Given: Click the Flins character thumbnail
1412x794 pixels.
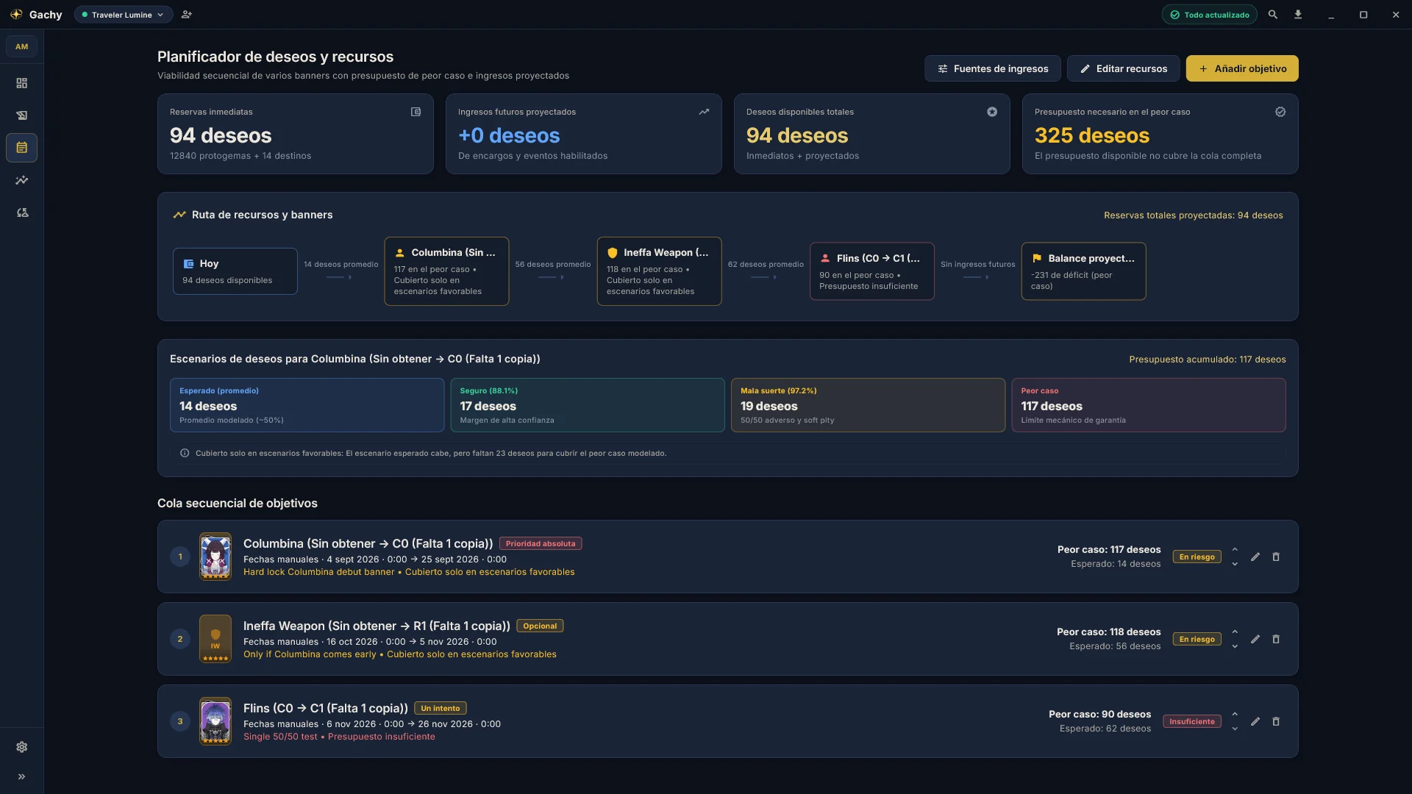Looking at the screenshot, I should click(215, 721).
